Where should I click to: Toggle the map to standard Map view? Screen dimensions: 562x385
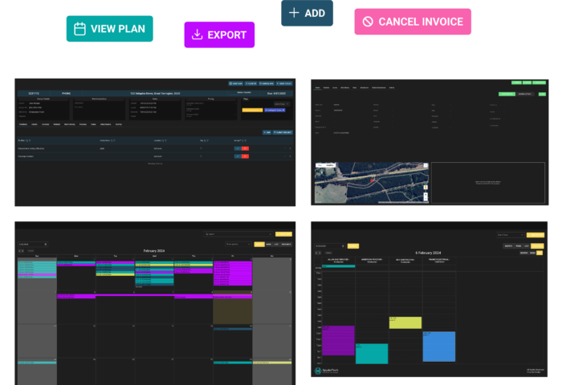(x=320, y=166)
